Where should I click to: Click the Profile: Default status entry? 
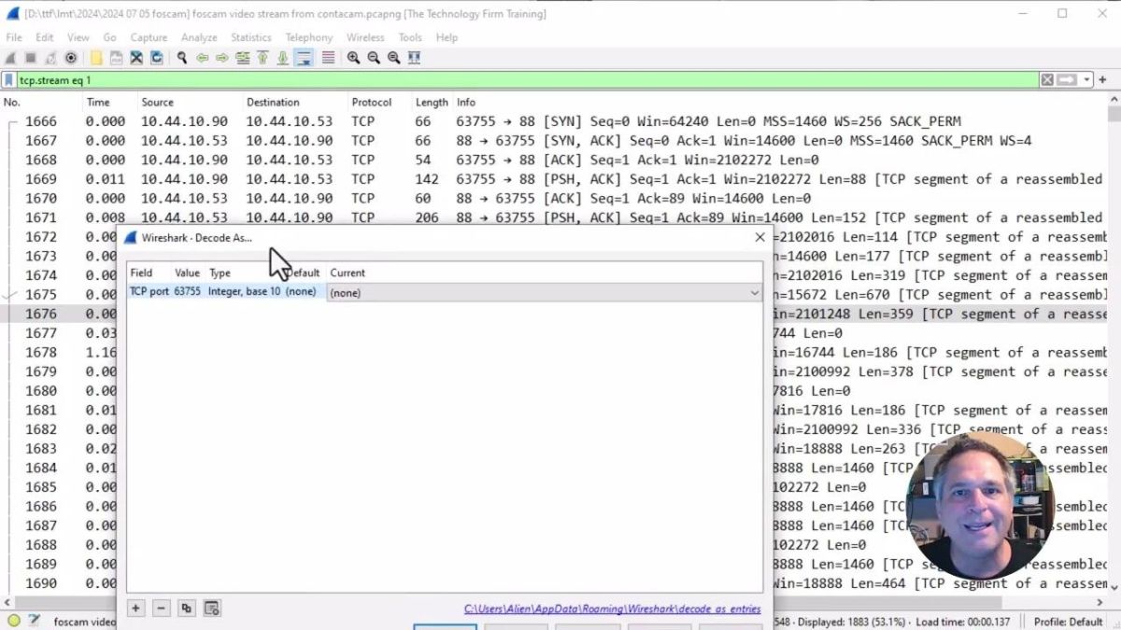1068,622
